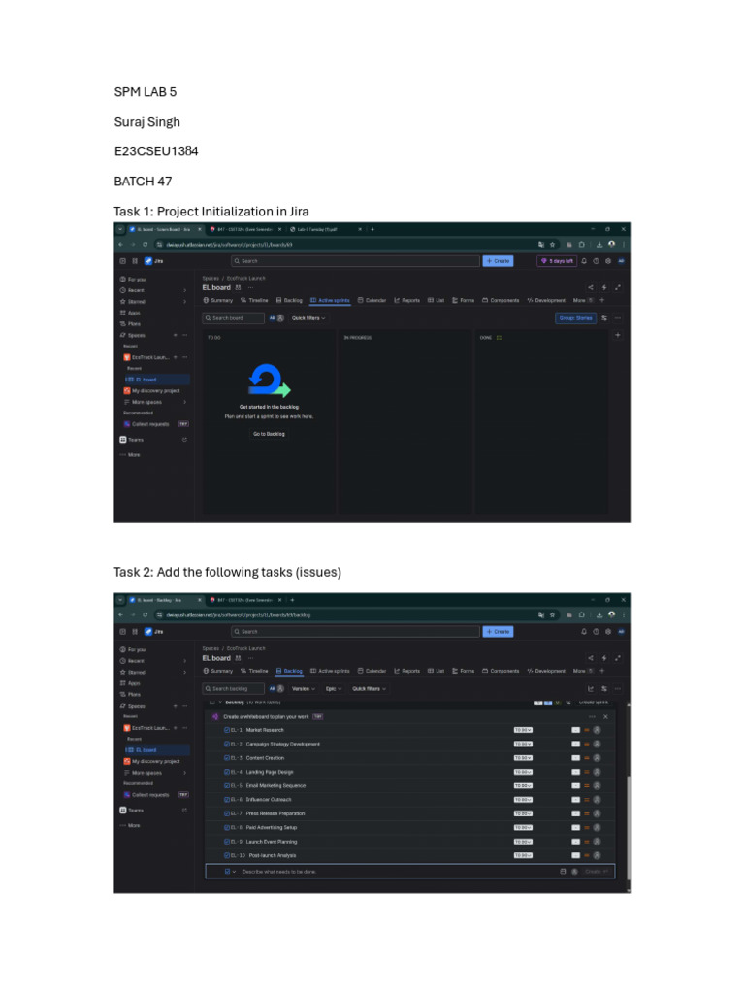Click browser downloads icon in Task 2 screenshot
The width and height of the screenshot is (745, 994).
click(x=599, y=614)
